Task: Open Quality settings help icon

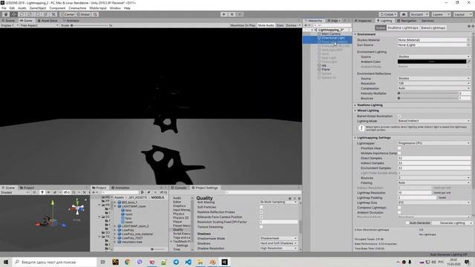Action: tap(290, 199)
